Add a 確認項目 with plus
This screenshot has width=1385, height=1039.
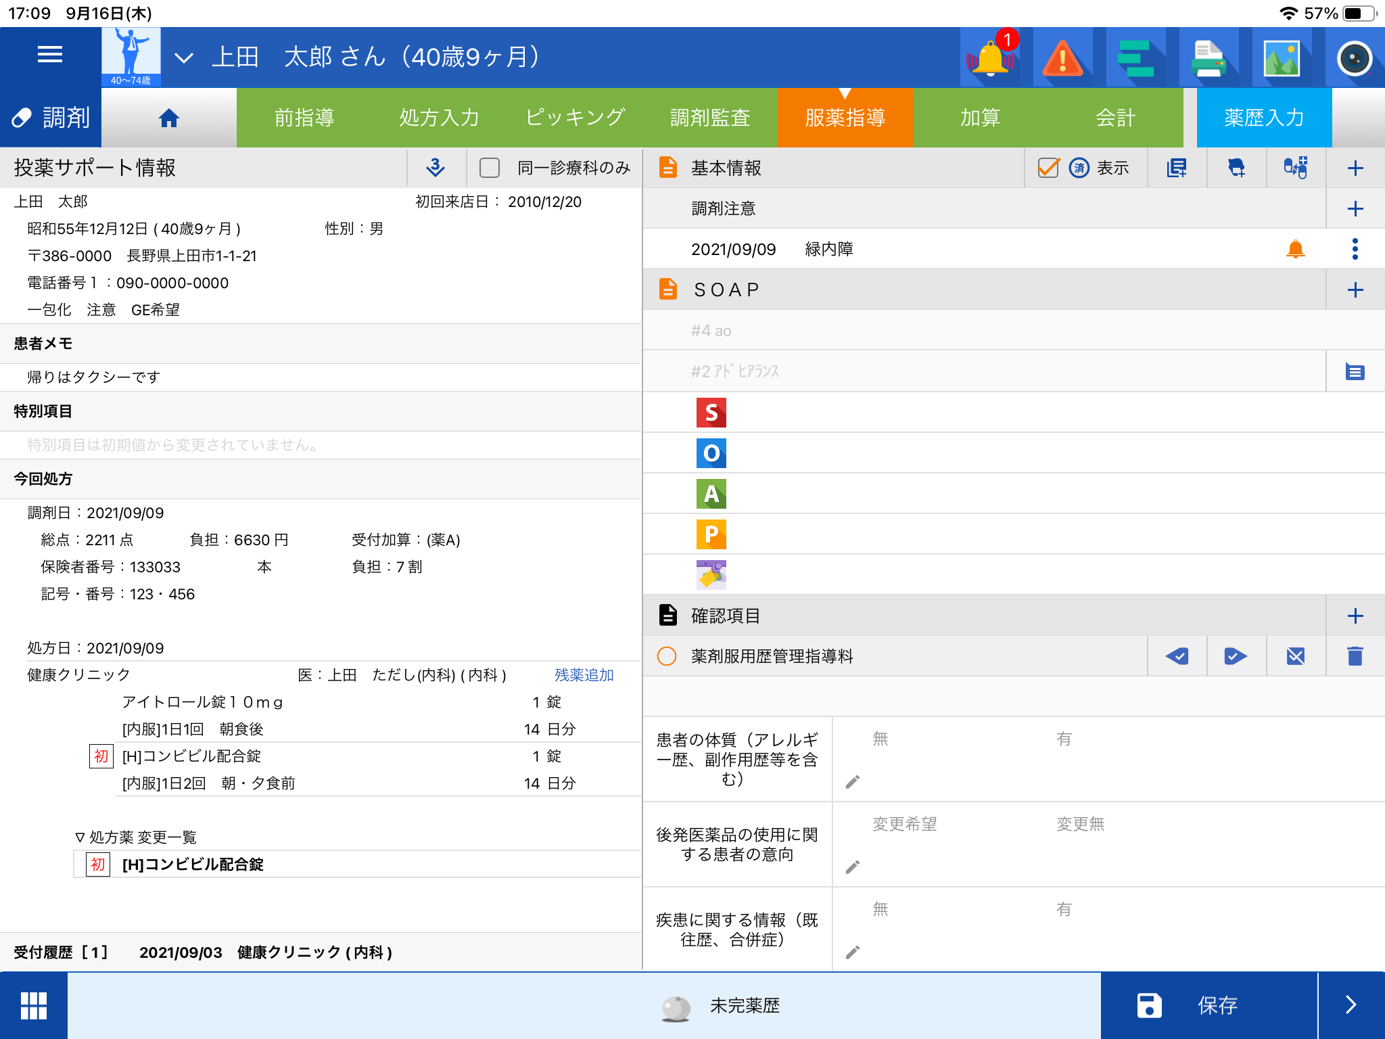pos(1355,616)
